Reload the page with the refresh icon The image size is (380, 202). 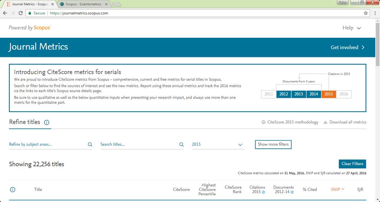(x=21, y=13)
